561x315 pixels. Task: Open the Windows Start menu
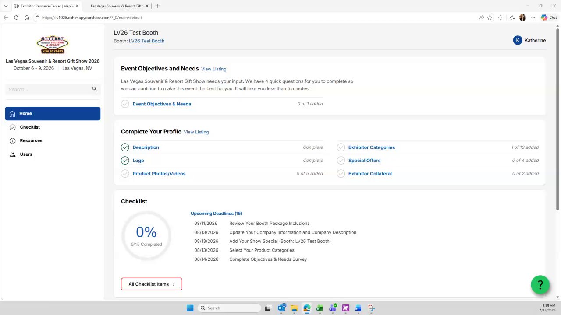pos(190,308)
